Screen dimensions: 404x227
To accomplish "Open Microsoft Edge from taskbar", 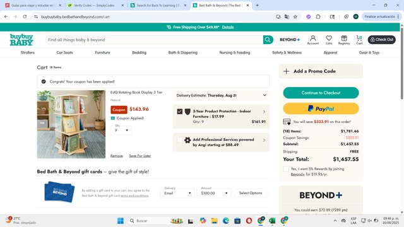I will (x=226, y=221).
